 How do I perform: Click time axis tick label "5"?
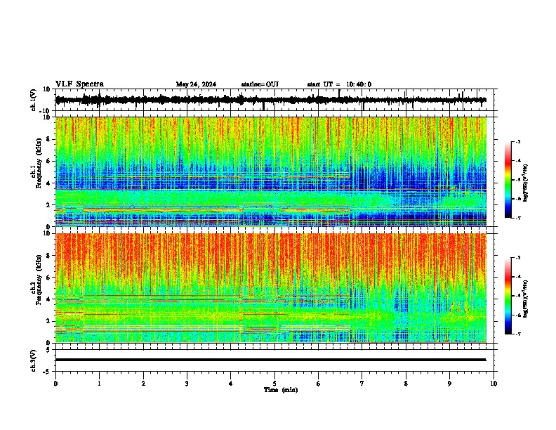[x=274, y=384]
